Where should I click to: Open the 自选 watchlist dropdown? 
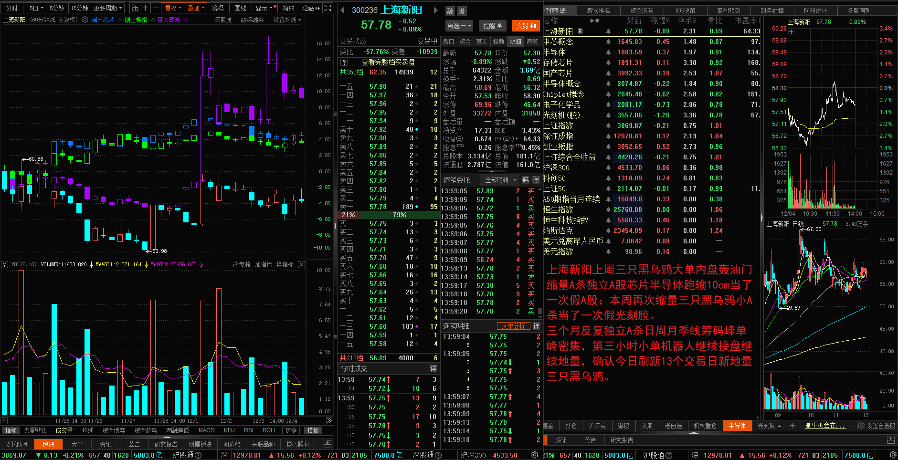click(459, 26)
